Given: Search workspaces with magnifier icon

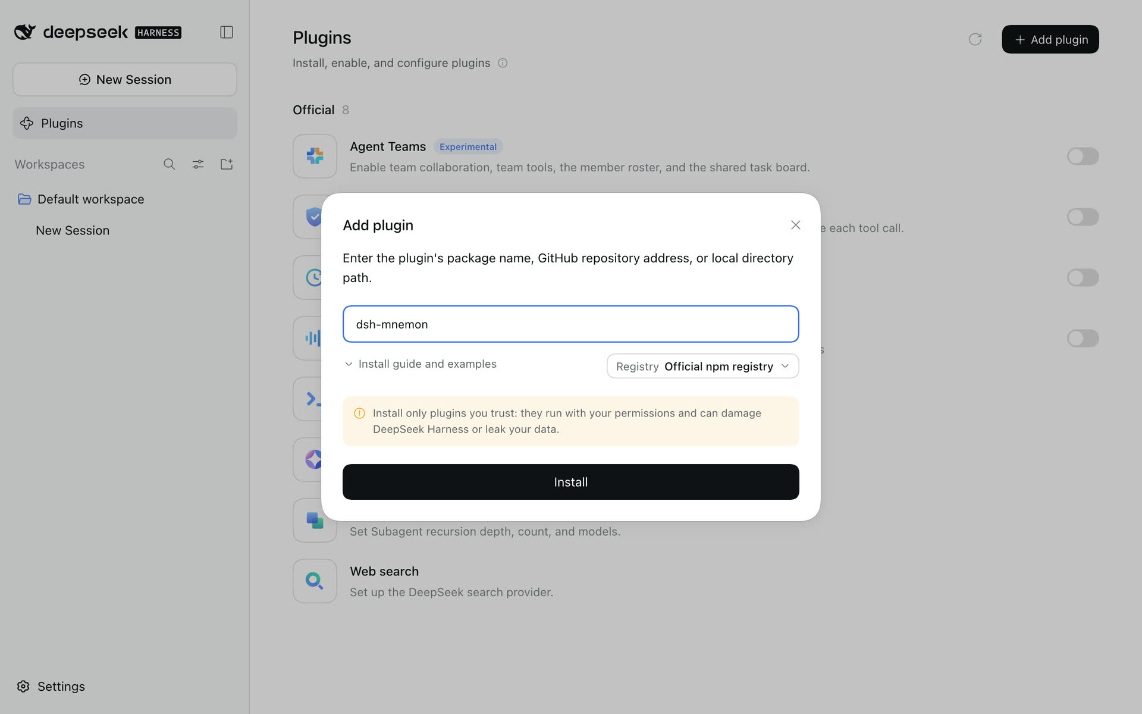Looking at the screenshot, I should [170, 164].
